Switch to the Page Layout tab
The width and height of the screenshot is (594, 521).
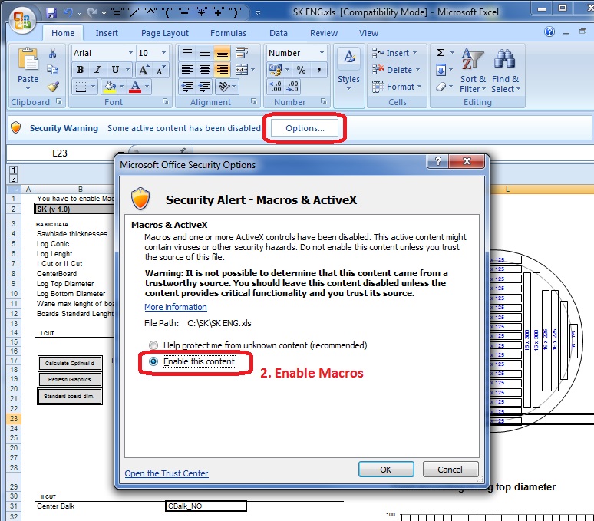165,33
